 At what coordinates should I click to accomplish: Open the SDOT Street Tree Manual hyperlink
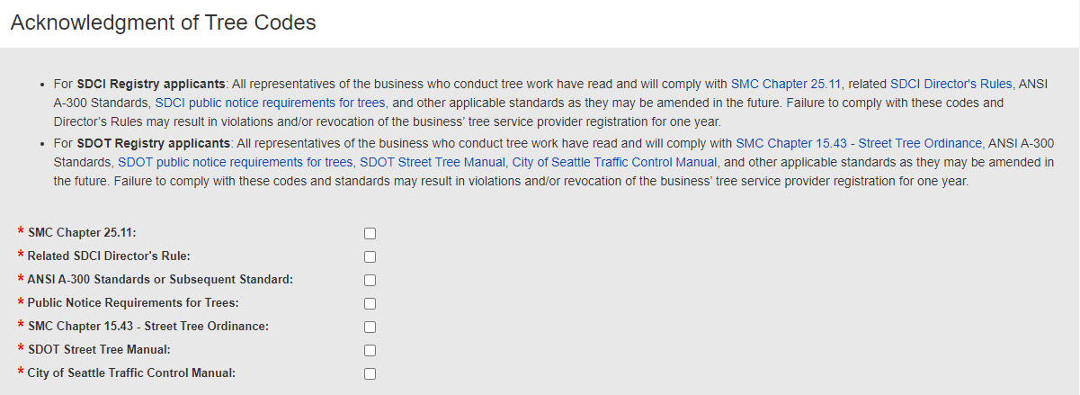(x=432, y=162)
